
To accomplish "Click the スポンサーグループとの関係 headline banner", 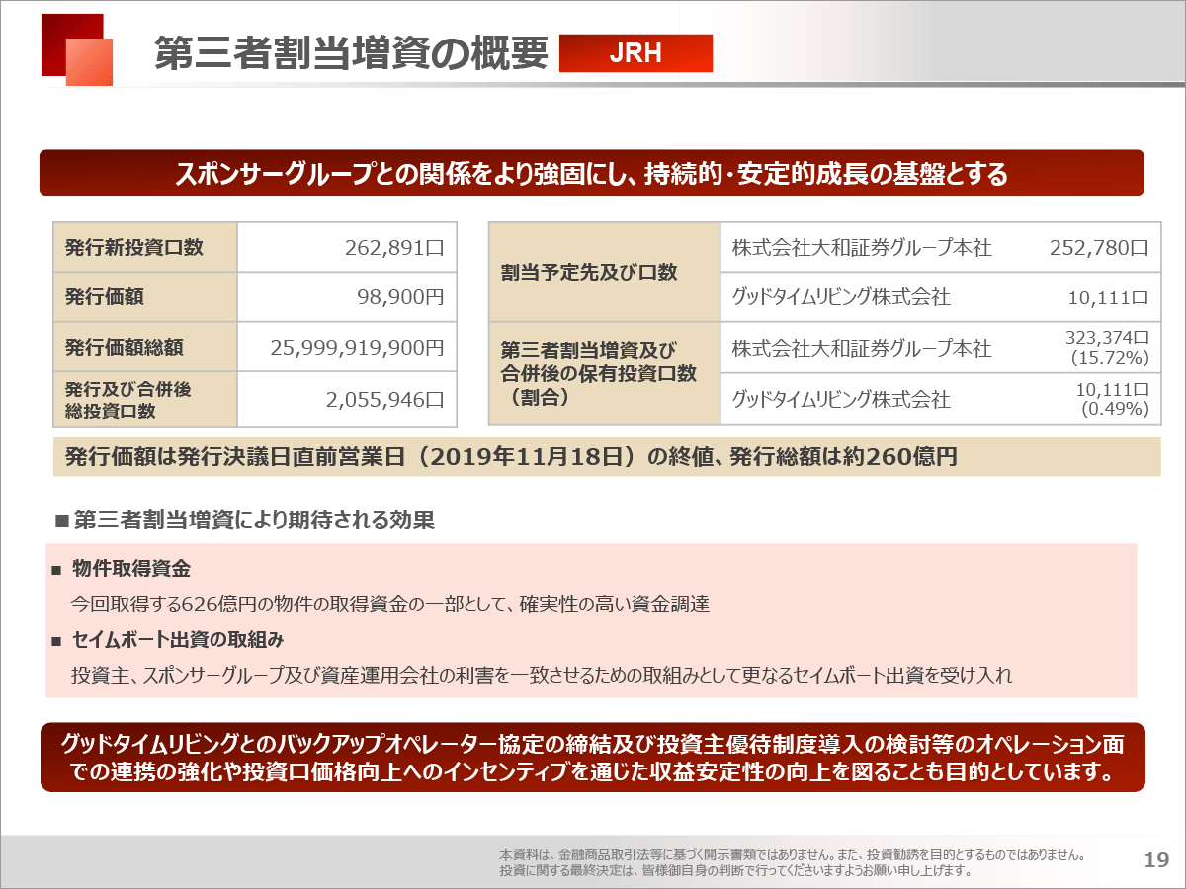I will coord(591,174).
